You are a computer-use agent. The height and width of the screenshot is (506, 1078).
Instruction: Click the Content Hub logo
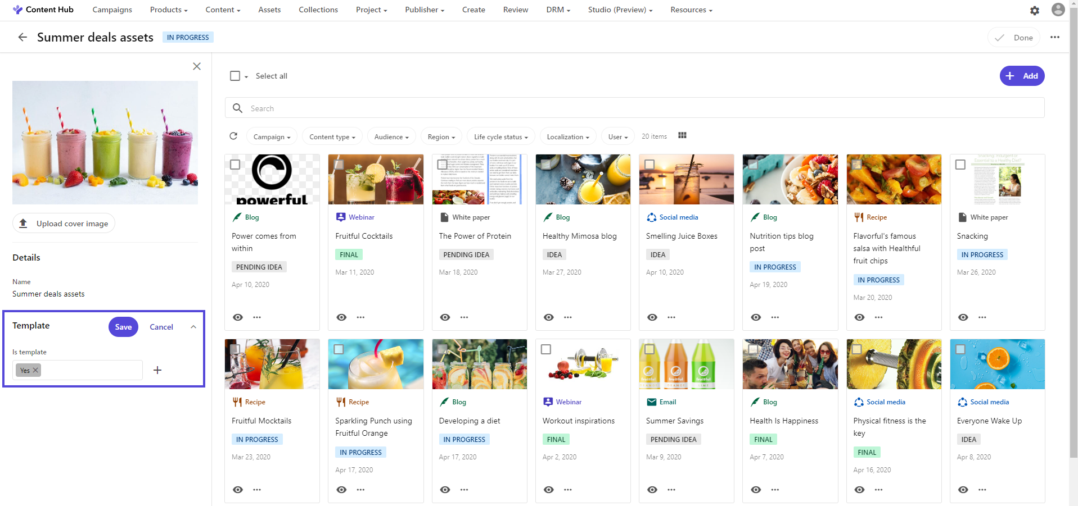[43, 10]
